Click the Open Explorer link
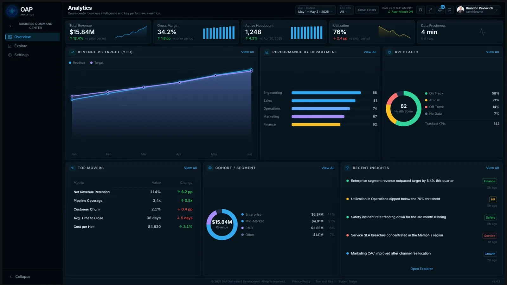This screenshot has height=285, width=507. click(421, 269)
